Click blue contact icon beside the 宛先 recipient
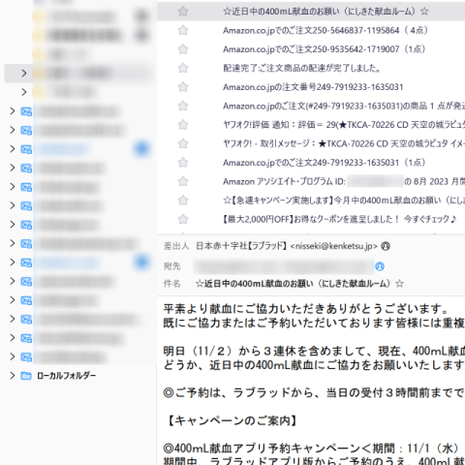This screenshot has width=465, height=465. 380,266
